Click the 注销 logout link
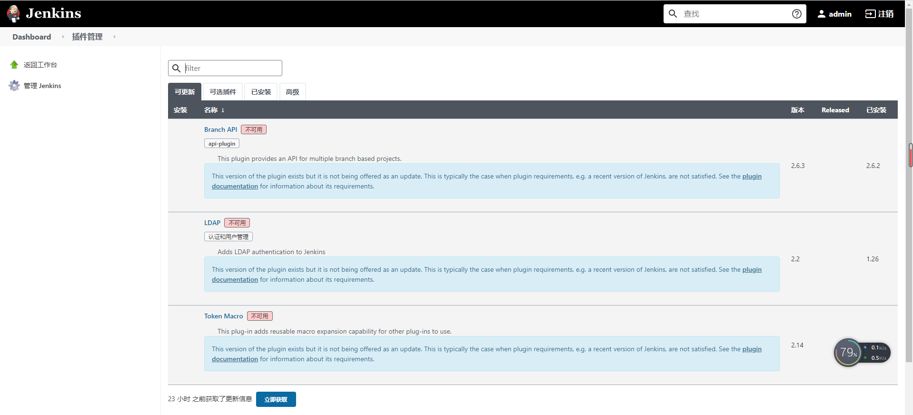 [886, 14]
